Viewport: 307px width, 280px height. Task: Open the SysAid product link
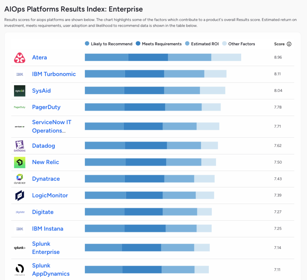tap(41, 91)
